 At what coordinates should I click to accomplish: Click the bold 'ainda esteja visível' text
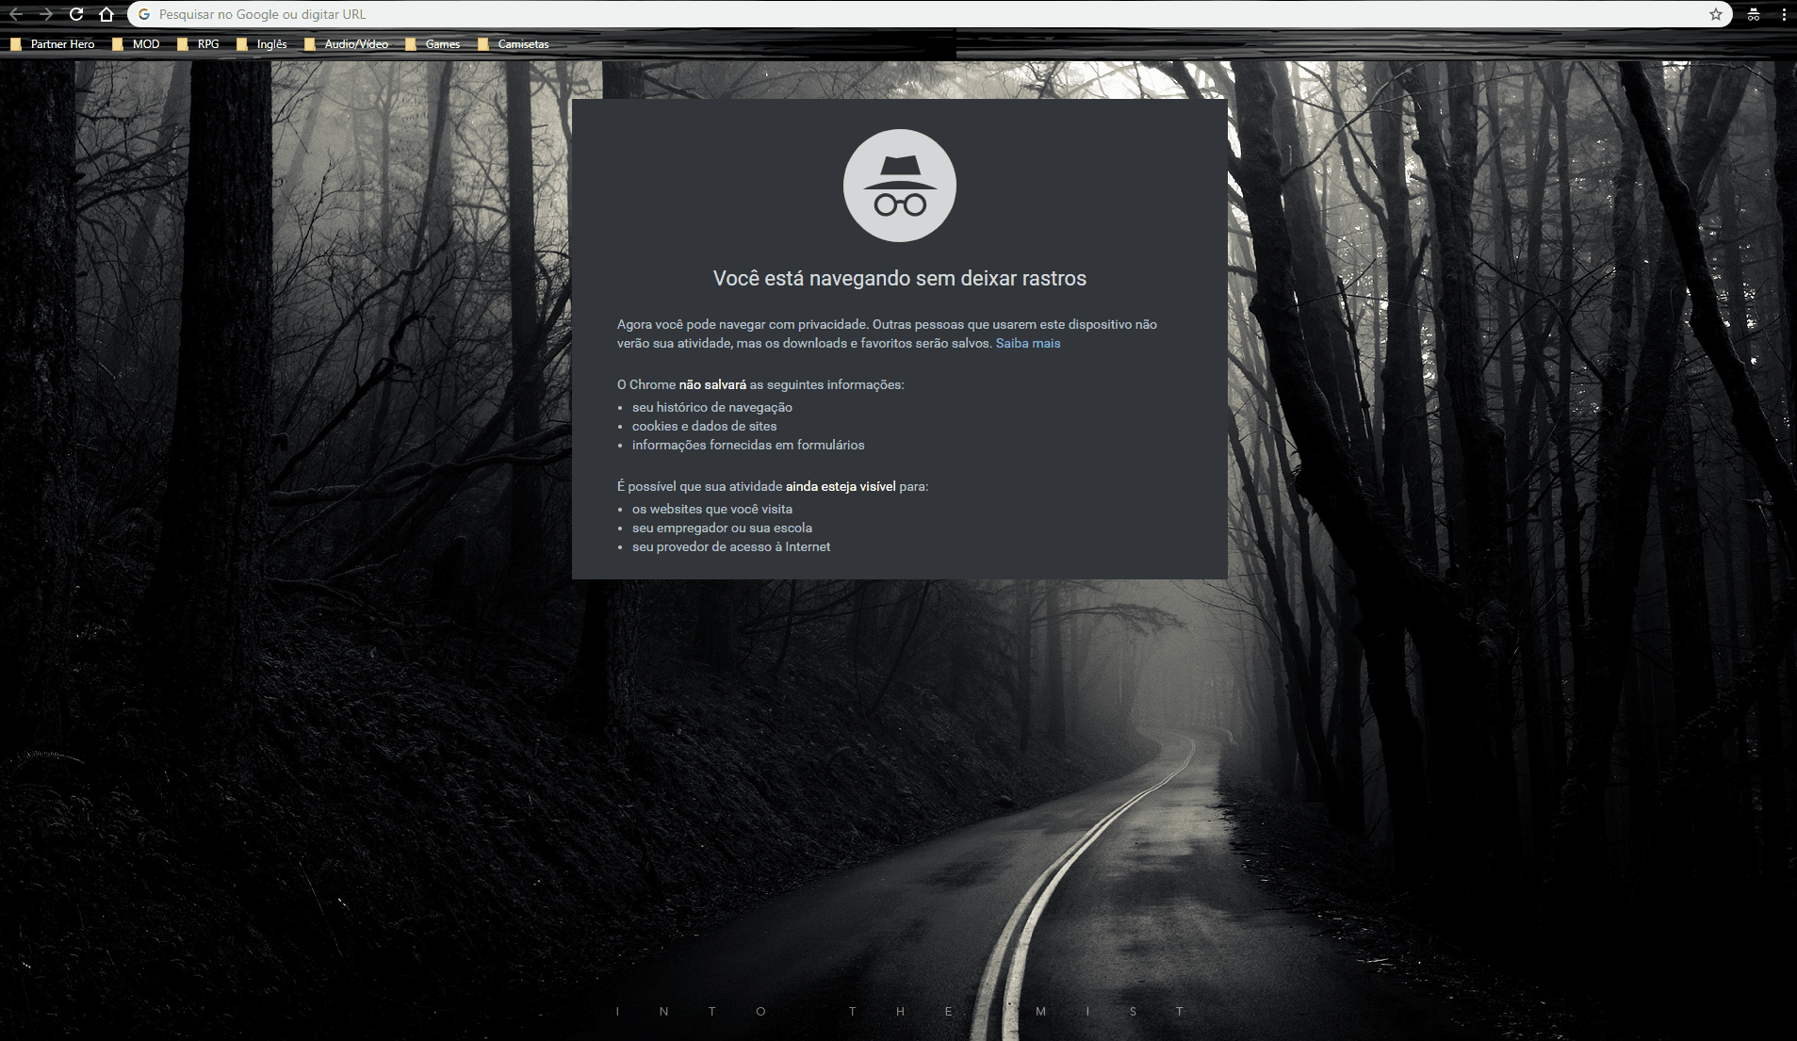coord(841,486)
